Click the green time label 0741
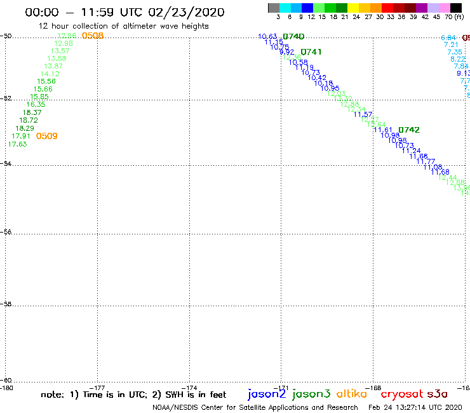470x413 pixels. point(311,52)
